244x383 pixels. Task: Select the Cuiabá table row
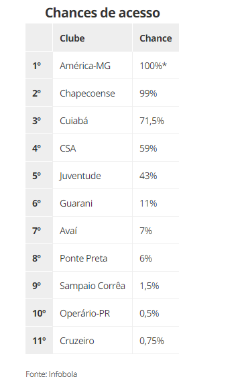point(103,121)
